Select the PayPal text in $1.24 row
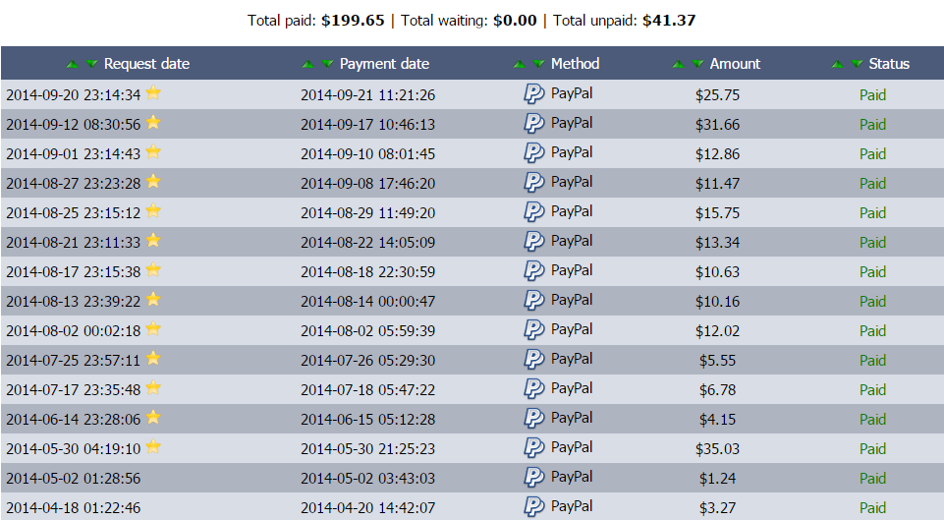 point(572,477)
